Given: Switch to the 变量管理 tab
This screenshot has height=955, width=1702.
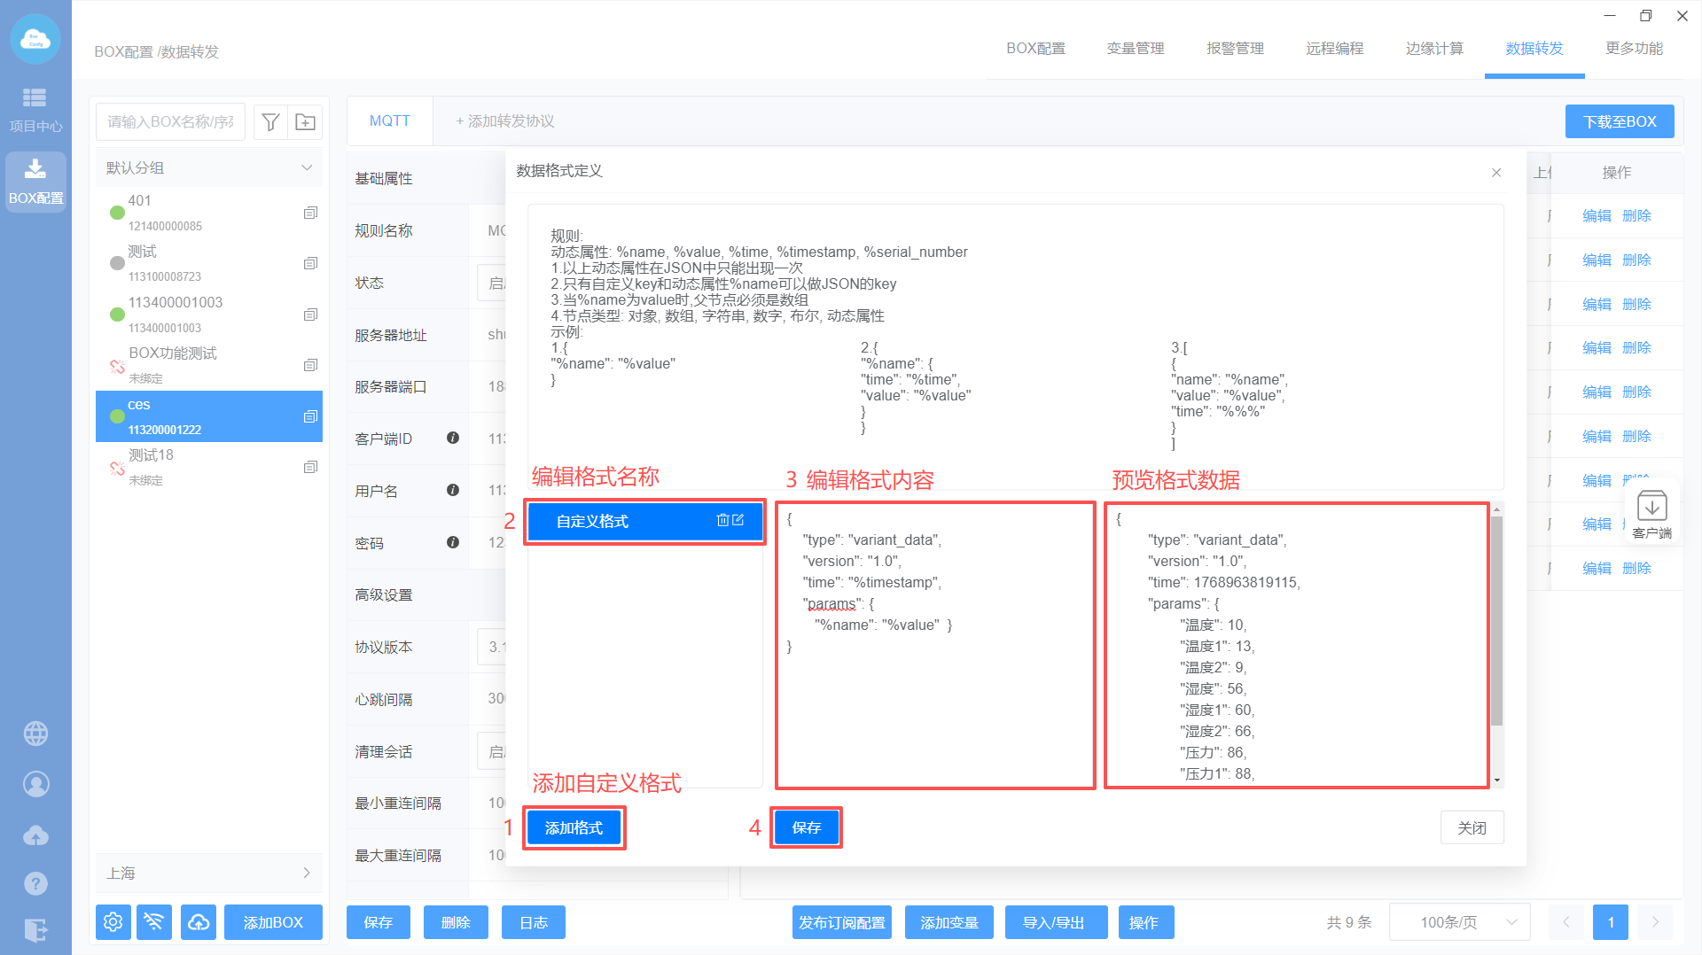Looking at the screenshot, I should (1135, 49).
